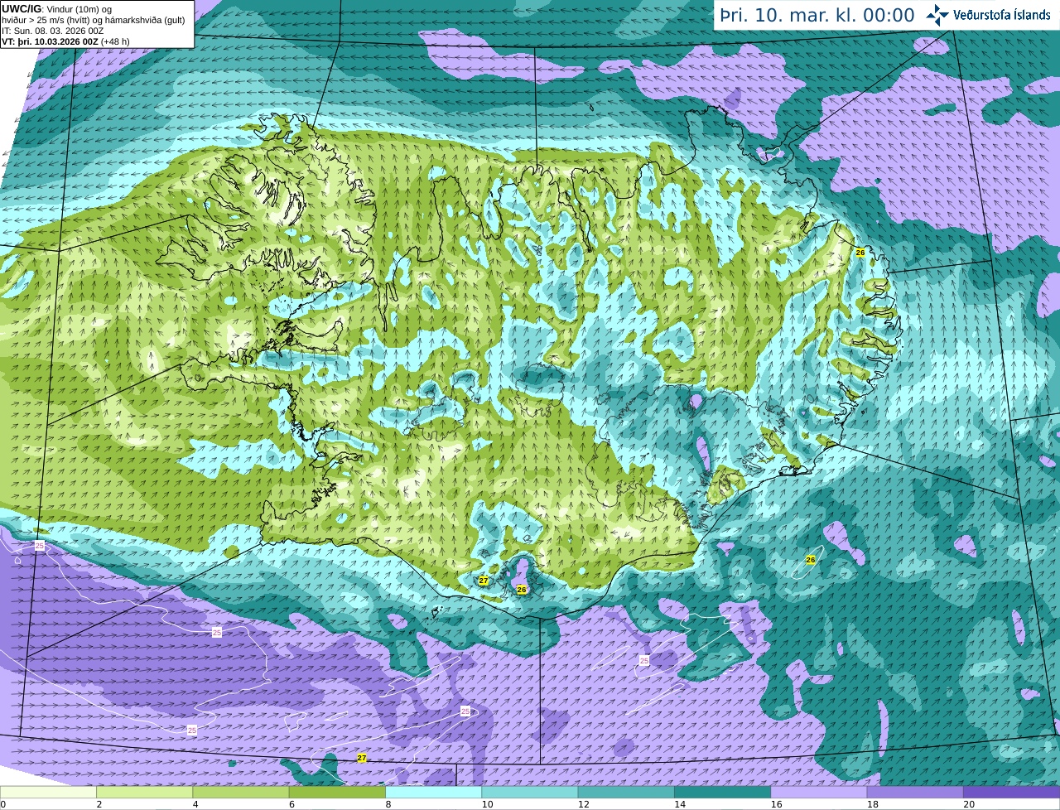Pick the 4–6 m/s green legend swatch
The image size is (1060, 810).
(241, 792)
